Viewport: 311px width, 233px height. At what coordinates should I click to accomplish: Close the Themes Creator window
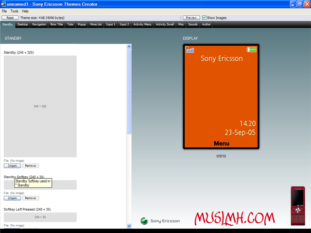(x=307, y=4)
